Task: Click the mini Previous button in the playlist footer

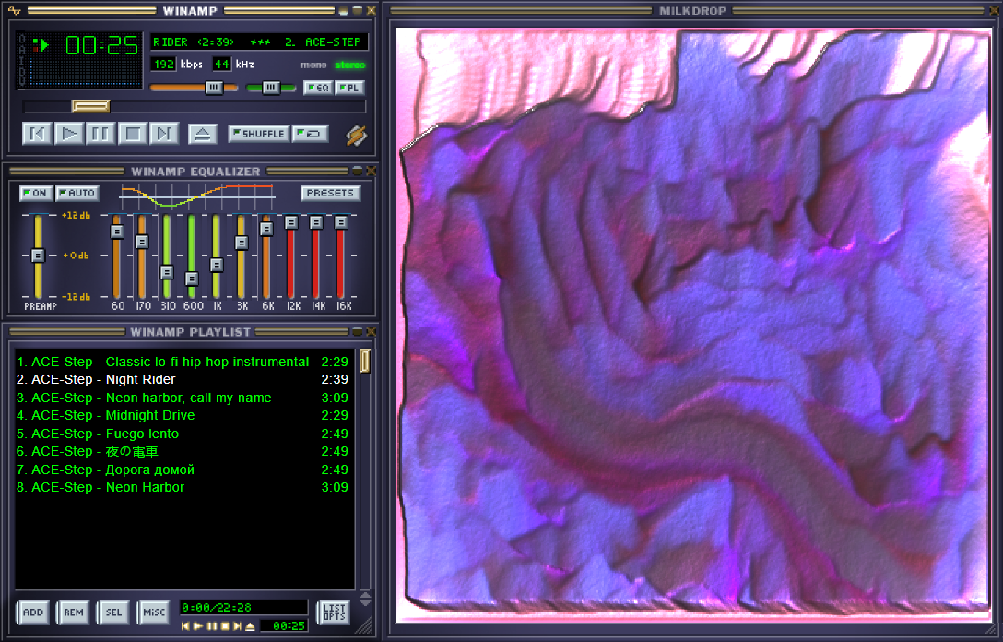Action: click(185, 626)
